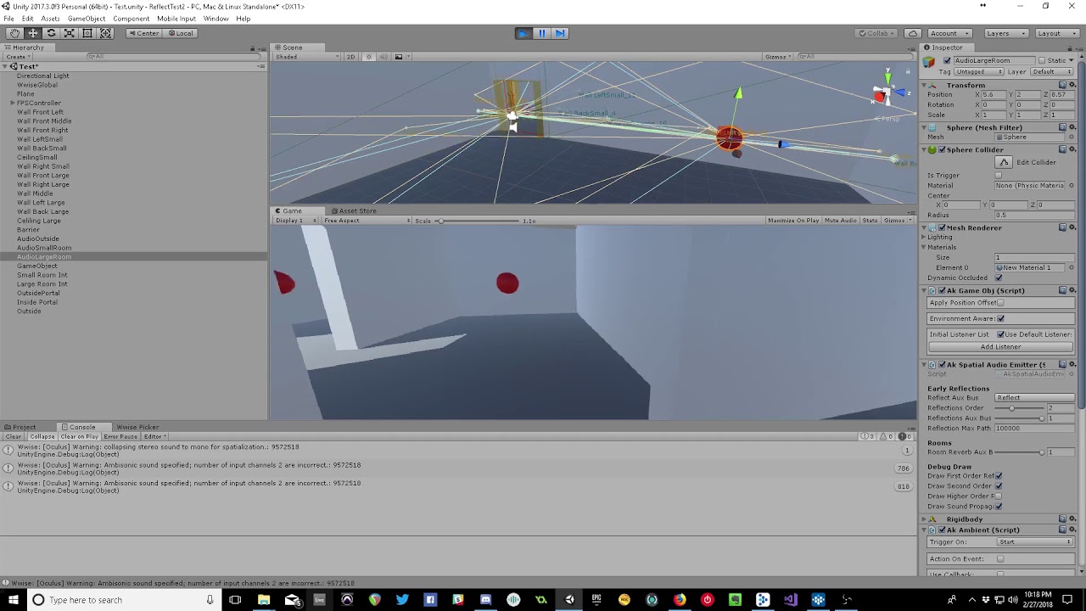
Task: Click the Add Listener button
Action: click(x=1001, y=346)
